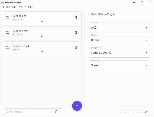Open the Codec dropdown showing AAC
154x117 pixels.
pyautogui.click(x=119, y=28)
